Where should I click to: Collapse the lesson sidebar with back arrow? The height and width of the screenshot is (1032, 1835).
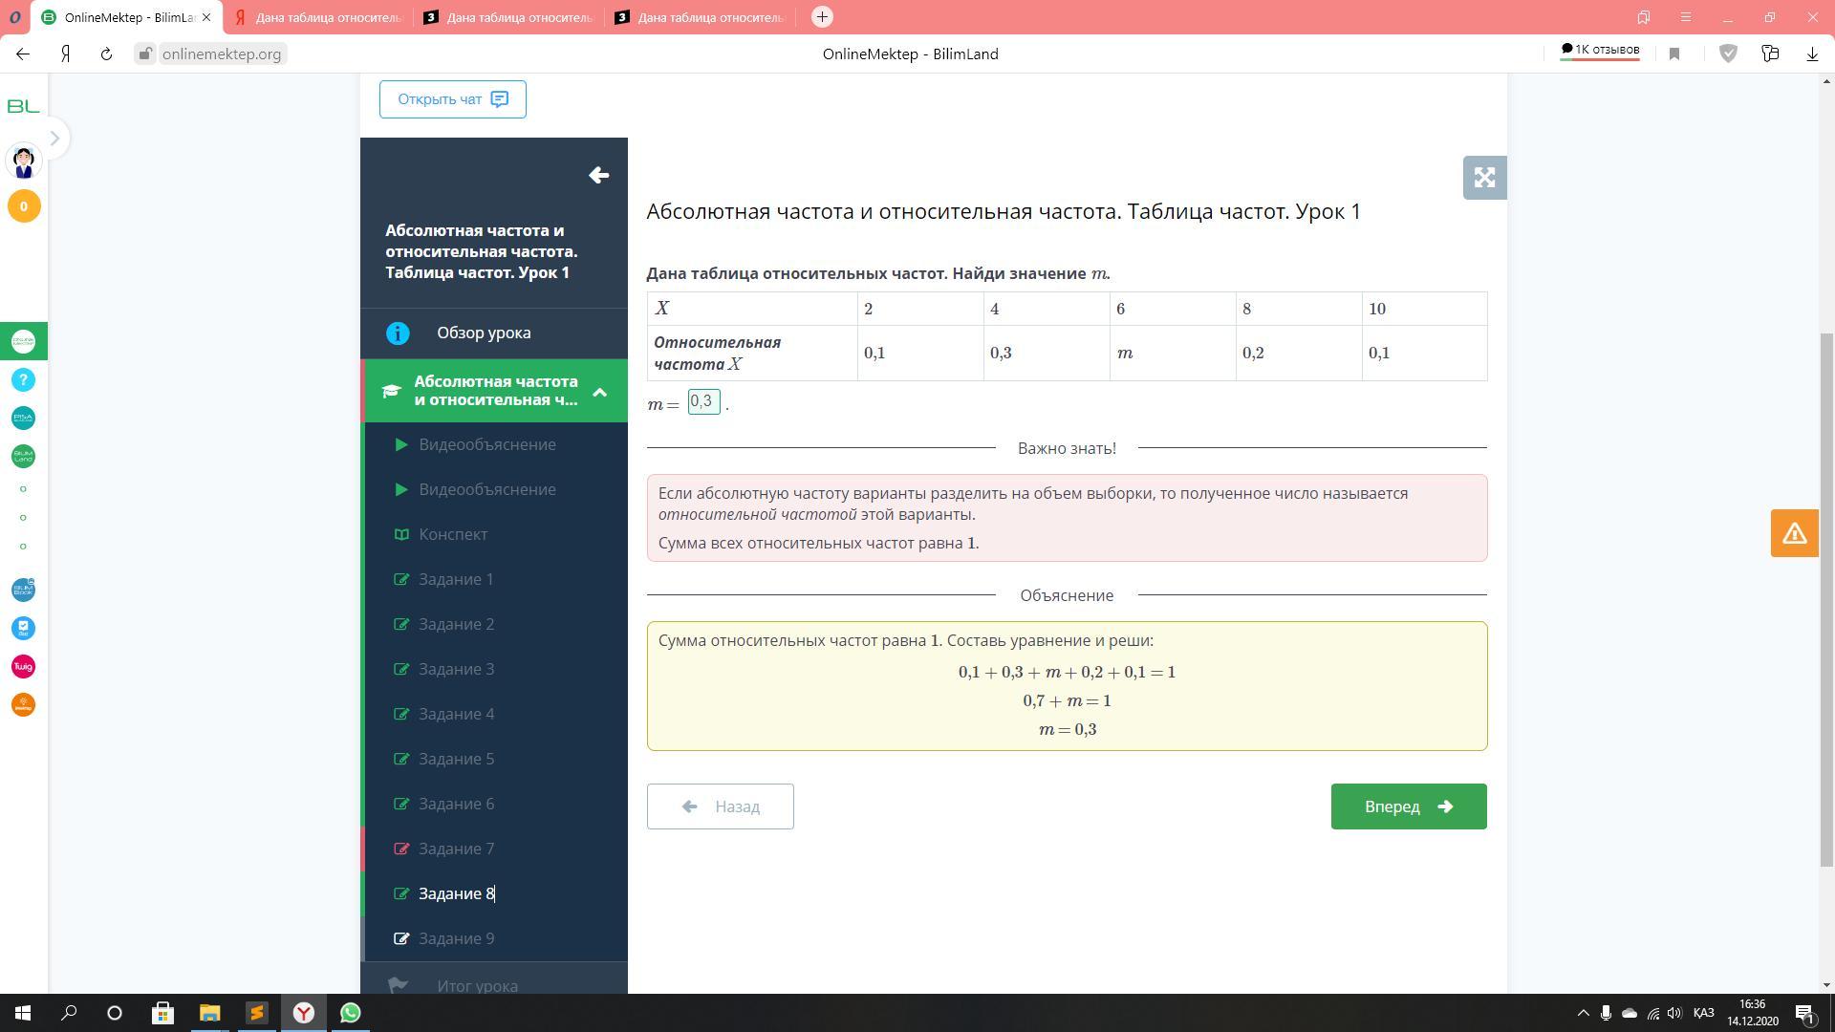[599, 175]
